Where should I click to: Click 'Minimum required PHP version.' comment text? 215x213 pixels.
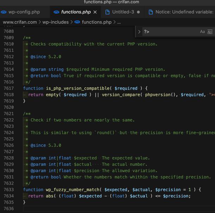128,69
